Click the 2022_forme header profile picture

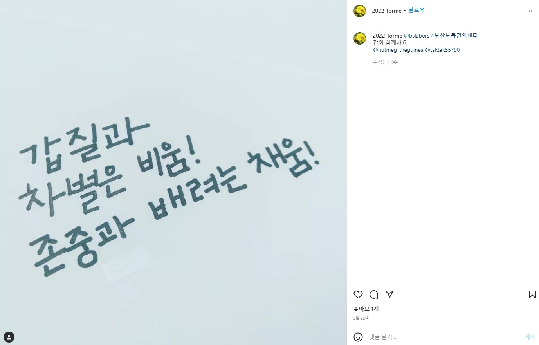(360, 11)
